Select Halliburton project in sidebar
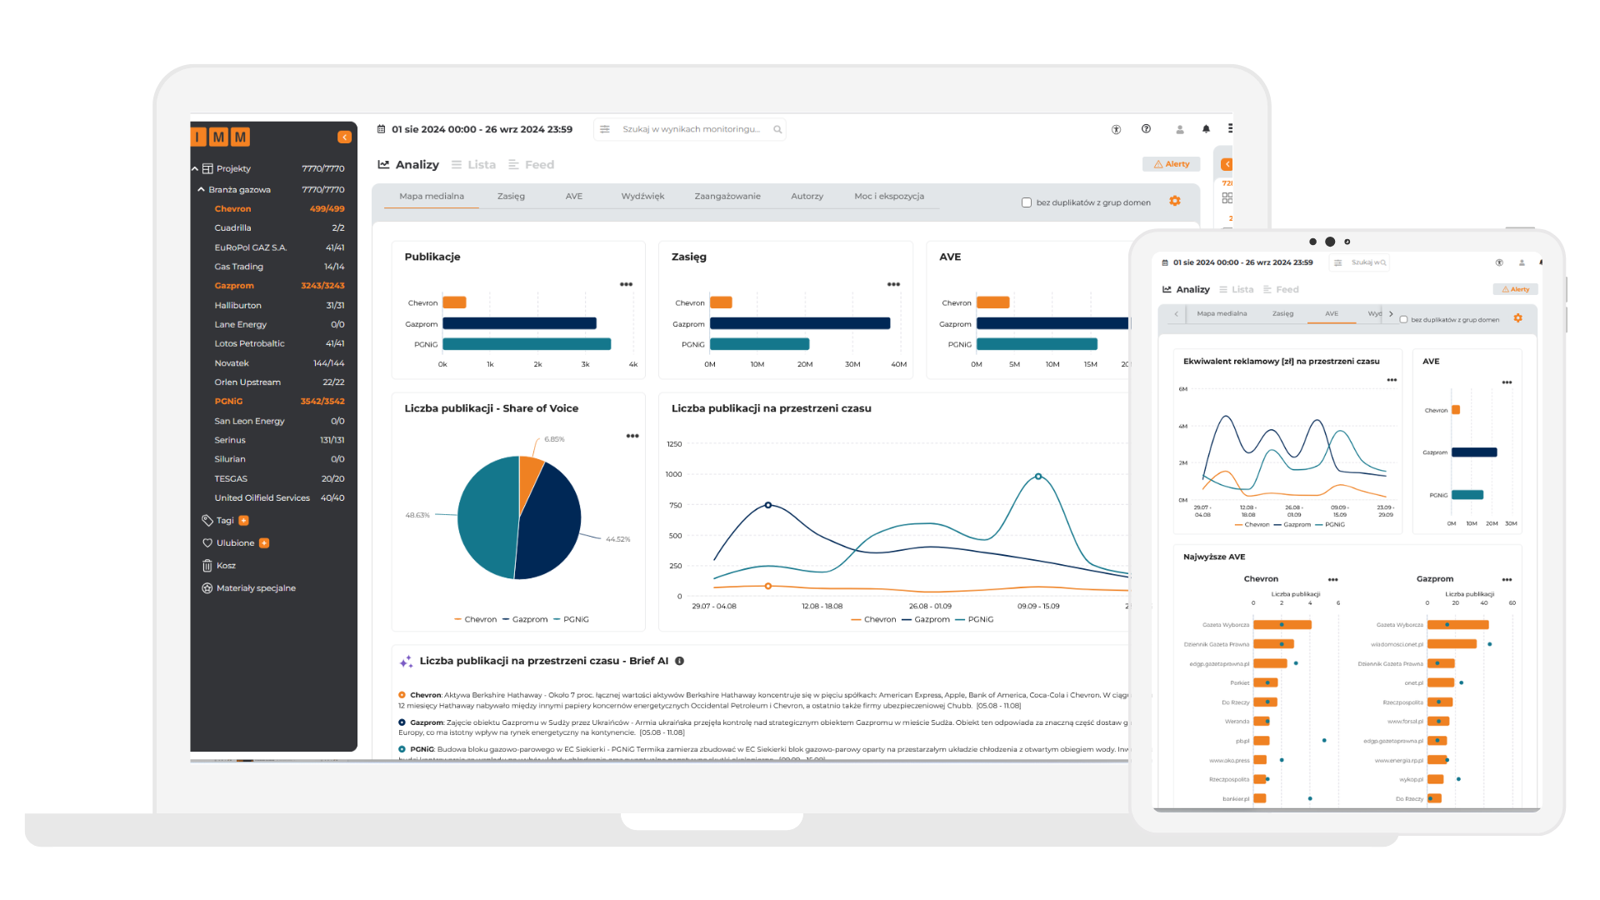1600x900 pixels. 278,305
